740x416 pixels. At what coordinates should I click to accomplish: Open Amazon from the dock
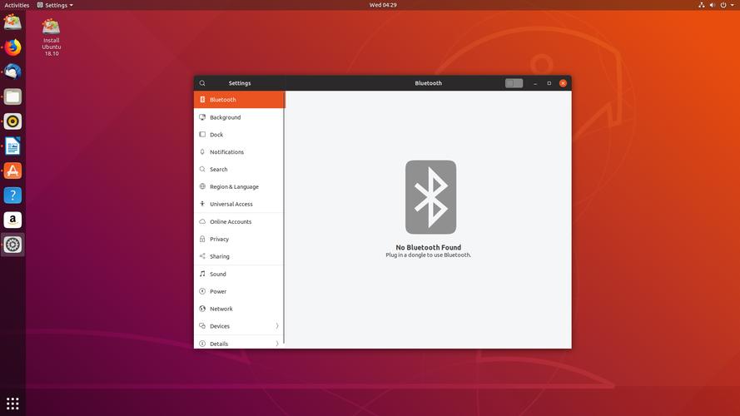pyautogui.click(x=12, y=220)
